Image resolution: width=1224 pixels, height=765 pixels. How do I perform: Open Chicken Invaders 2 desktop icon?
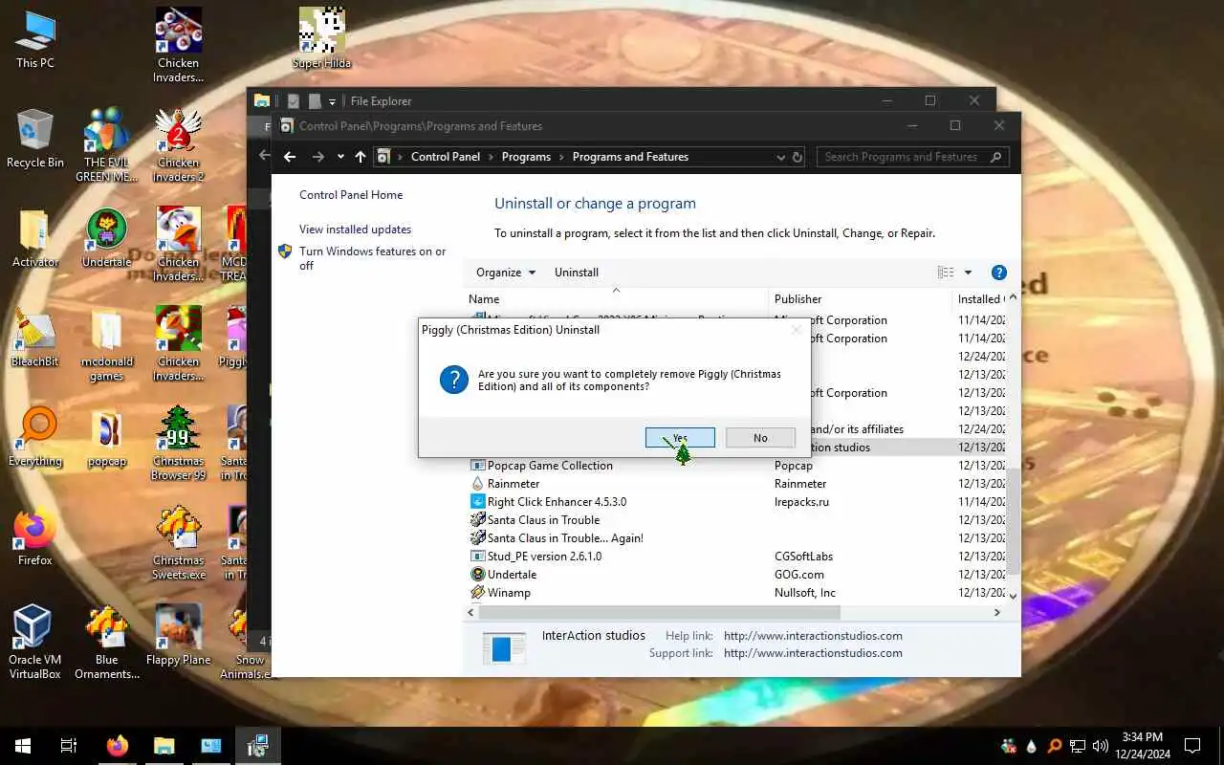pos(179,145)
